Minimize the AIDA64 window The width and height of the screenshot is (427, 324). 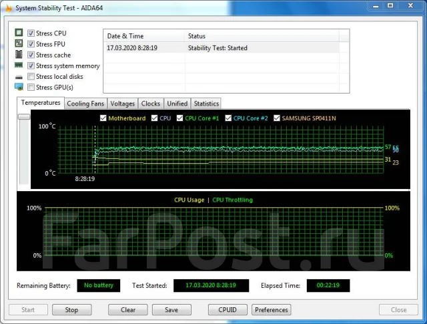376,6
